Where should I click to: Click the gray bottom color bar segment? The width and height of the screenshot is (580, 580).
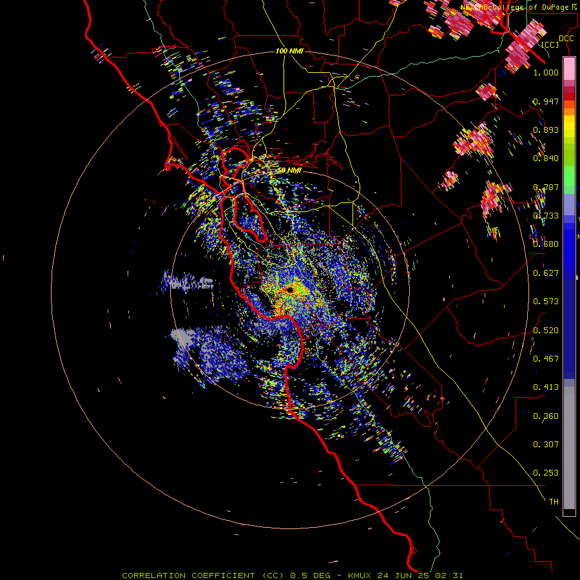pos(569,448)
